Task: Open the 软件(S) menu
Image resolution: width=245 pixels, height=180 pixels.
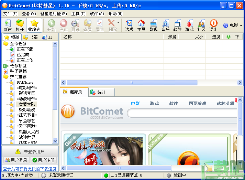Action: (x=97, y=14)
